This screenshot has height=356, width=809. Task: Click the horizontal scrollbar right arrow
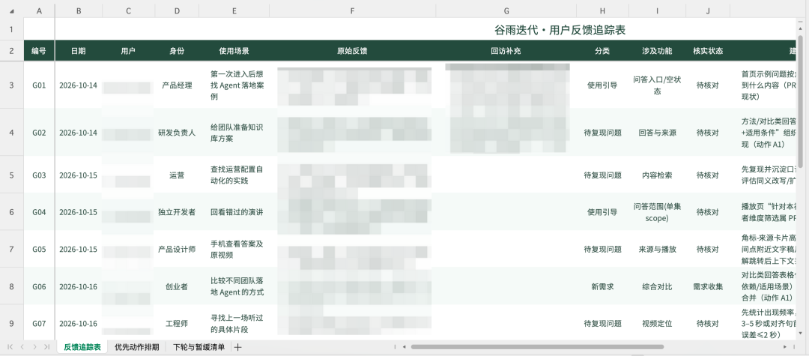tap(786, 347)
